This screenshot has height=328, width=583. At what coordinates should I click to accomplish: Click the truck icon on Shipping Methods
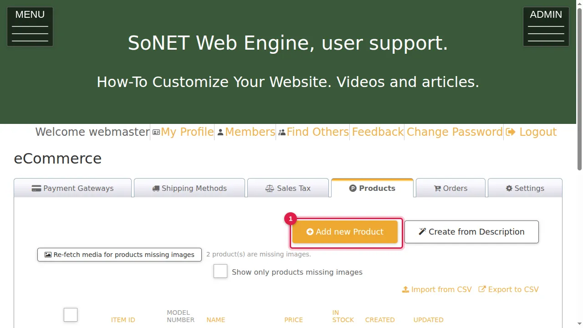pos(156,188)
